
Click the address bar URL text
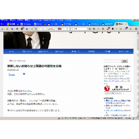pos(50,29)
